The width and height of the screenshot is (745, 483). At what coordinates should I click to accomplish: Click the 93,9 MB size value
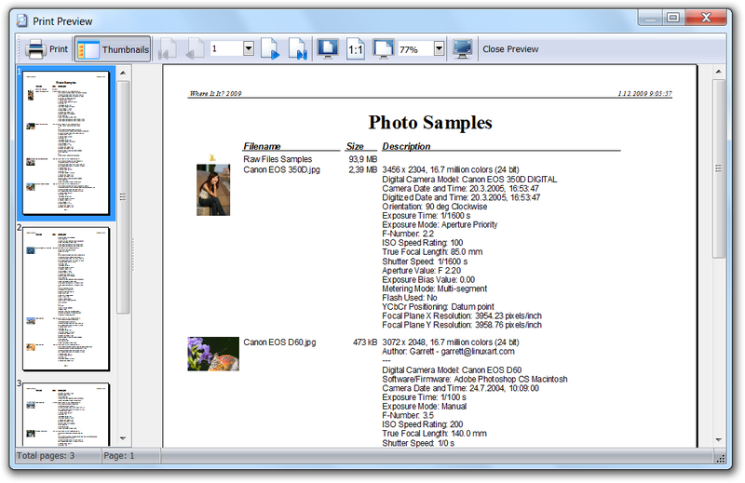(363, 159)
